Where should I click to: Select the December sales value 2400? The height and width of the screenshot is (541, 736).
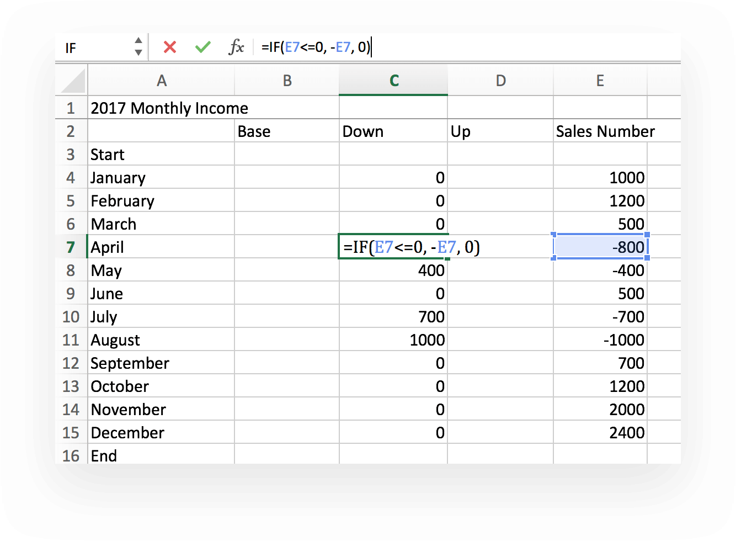pyautogui.click(x=600, y=432)
